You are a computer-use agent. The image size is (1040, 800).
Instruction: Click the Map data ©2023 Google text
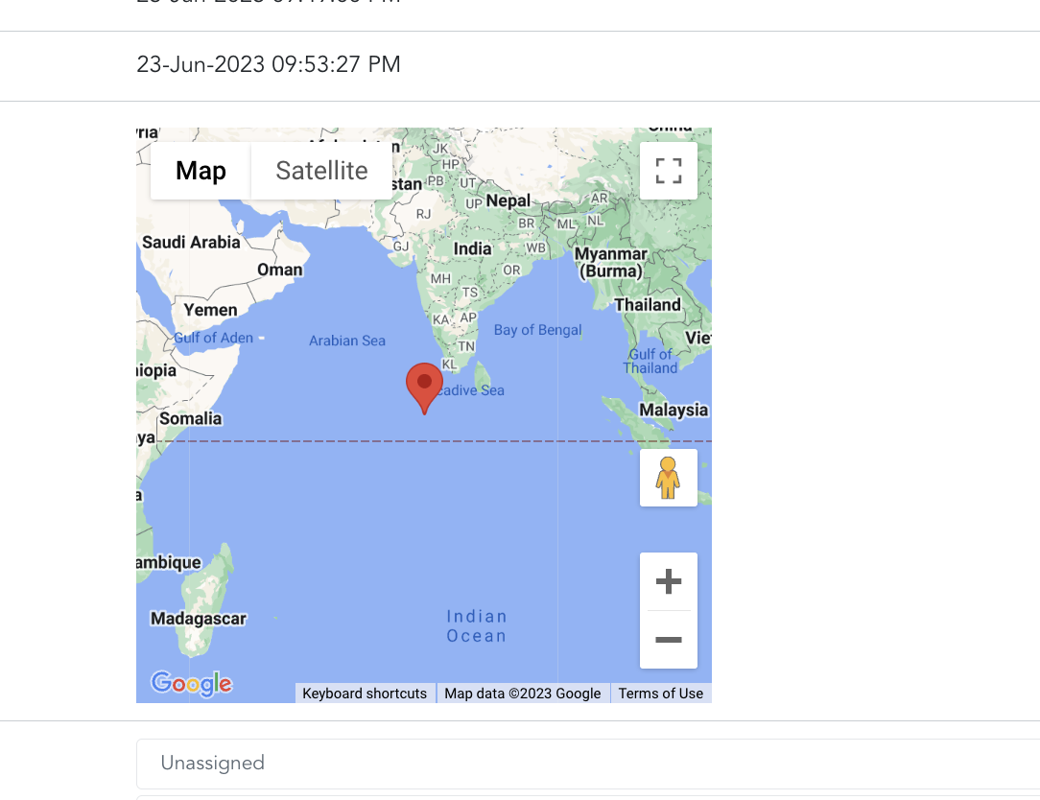[523, 694]
